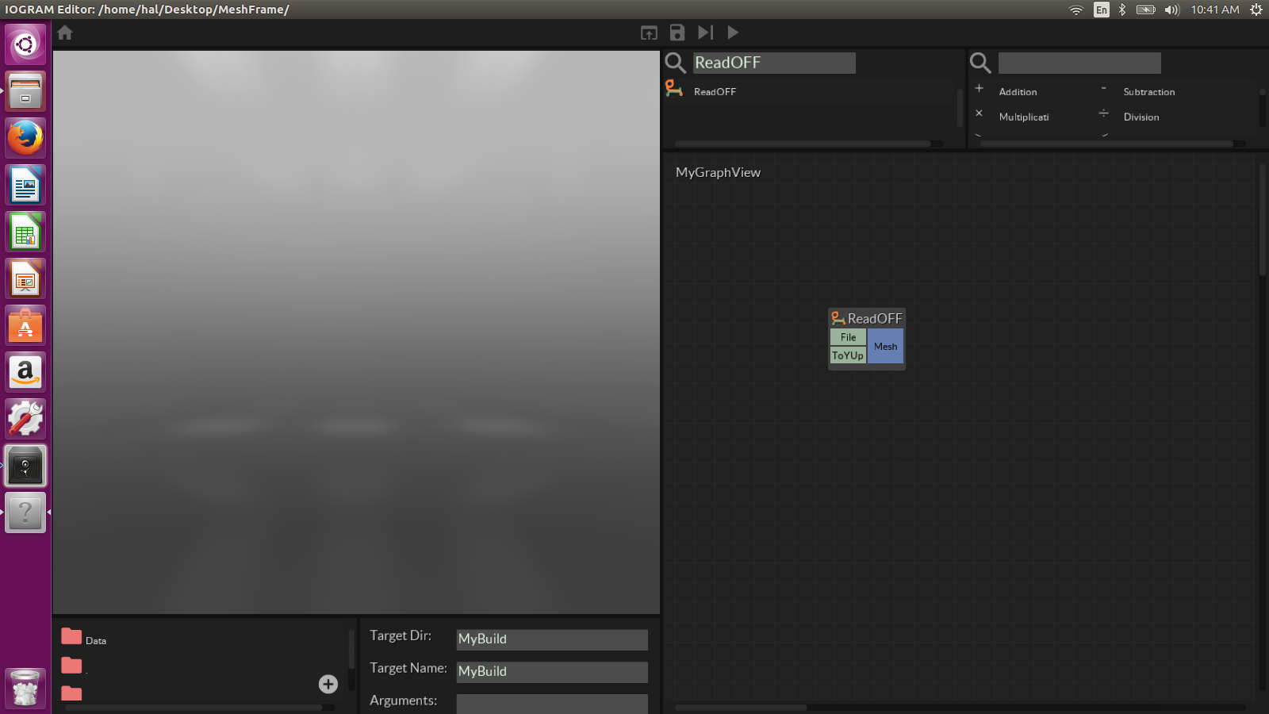Click the ToYUp input port on node
The height and width of the screenshot is (714, 1269).
(x=847, y=355)
